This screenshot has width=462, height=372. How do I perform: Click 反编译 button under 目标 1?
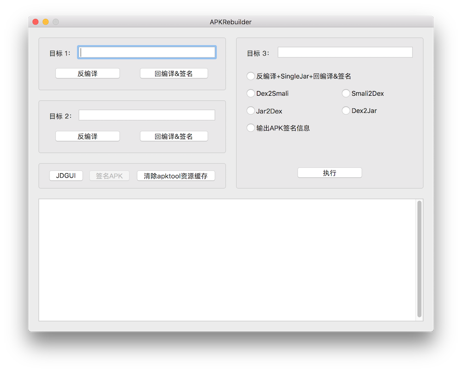point(87,73)
